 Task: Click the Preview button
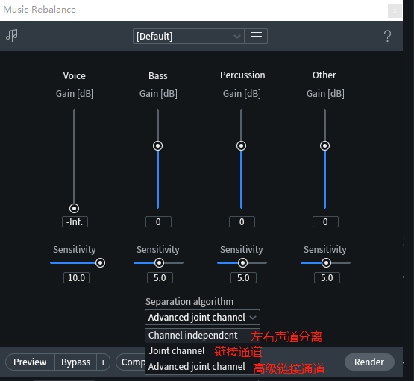point(30,362)
